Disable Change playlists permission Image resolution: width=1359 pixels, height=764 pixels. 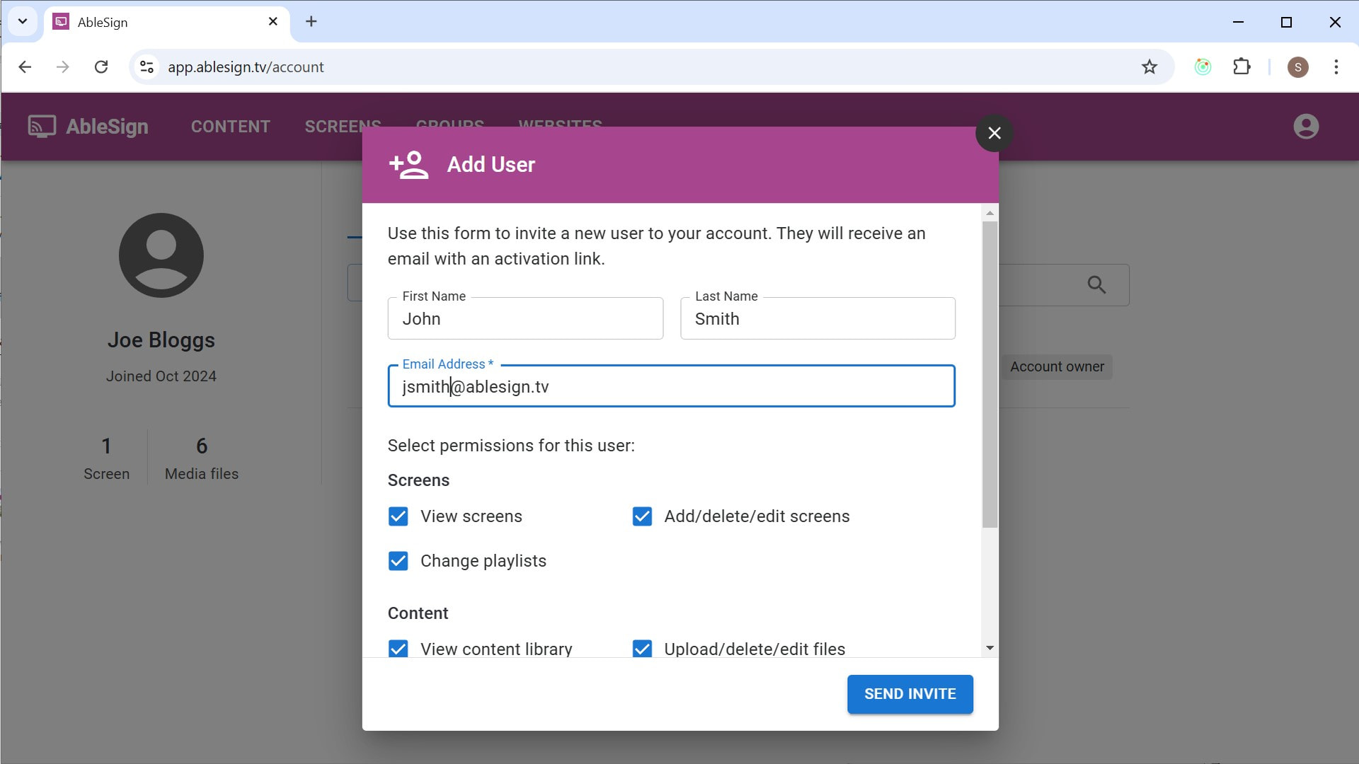398,561
